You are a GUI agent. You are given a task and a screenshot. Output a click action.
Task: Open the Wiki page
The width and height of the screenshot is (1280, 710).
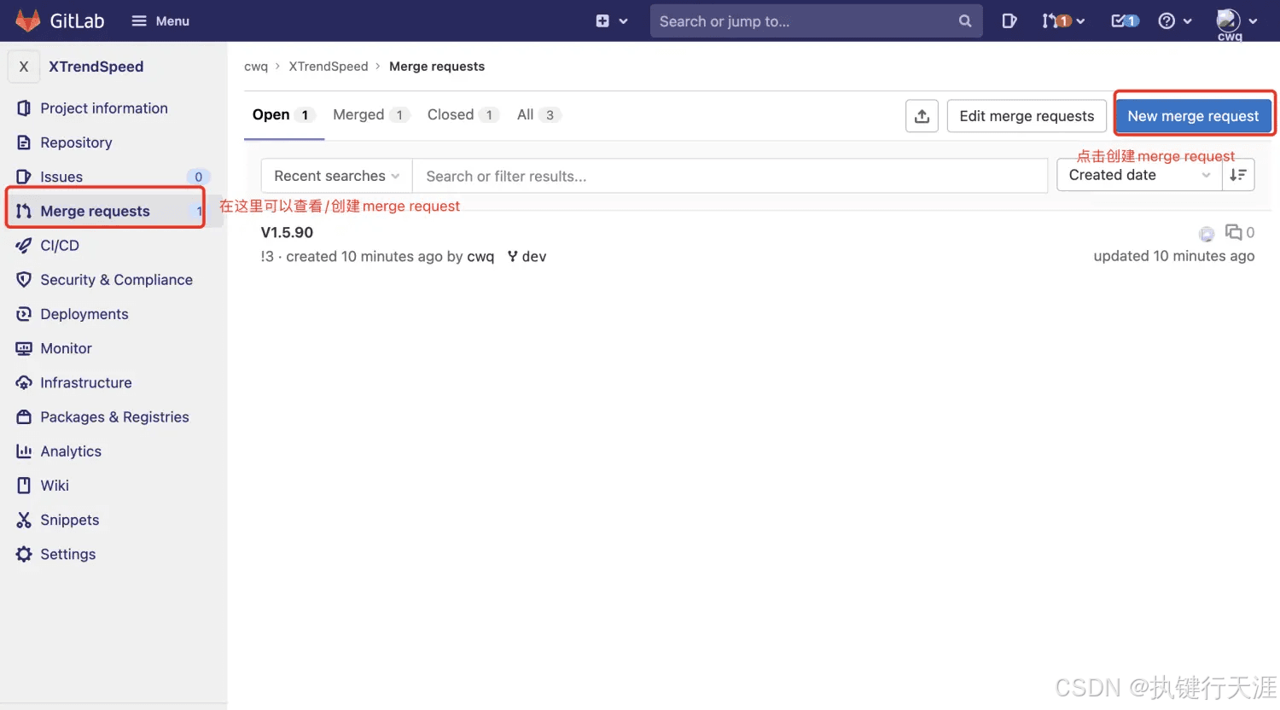tap(55, 486)
